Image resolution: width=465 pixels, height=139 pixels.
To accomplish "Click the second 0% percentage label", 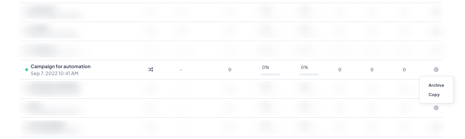I will tap(304, 67).
